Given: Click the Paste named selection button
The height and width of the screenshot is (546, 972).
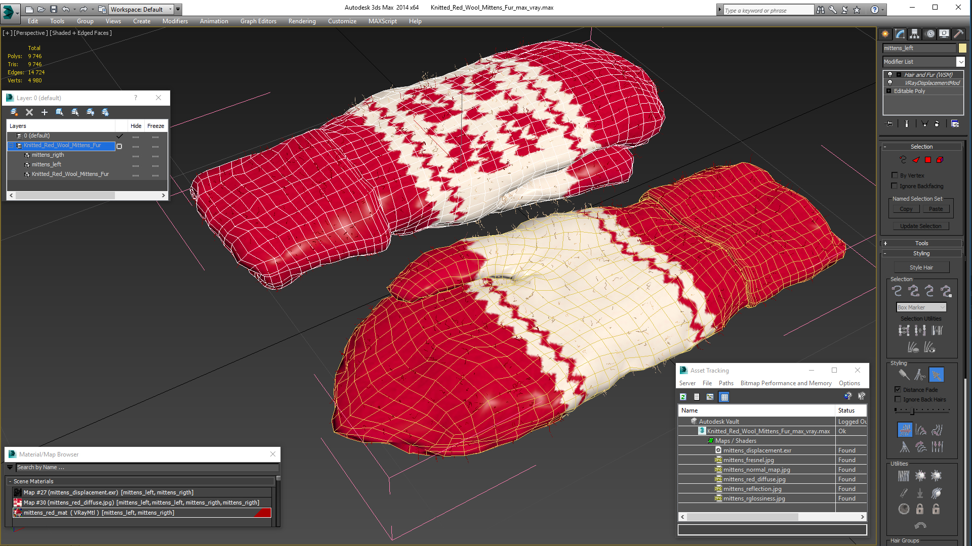Looking at the screenshot, I should click(936, 209).
